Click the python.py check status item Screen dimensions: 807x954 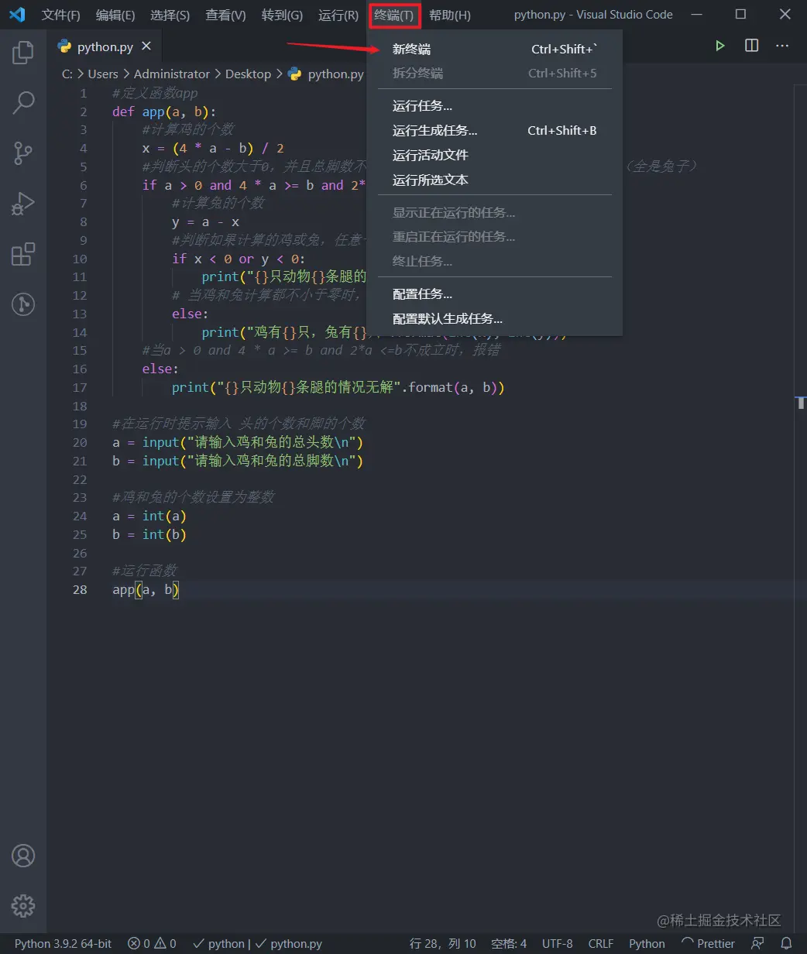(288, 943)
